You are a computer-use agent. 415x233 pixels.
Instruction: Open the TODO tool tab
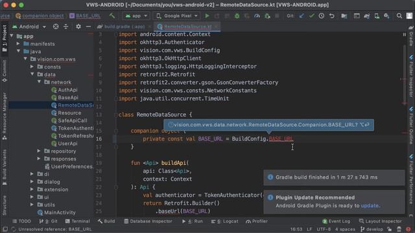[x=21, y=221]
